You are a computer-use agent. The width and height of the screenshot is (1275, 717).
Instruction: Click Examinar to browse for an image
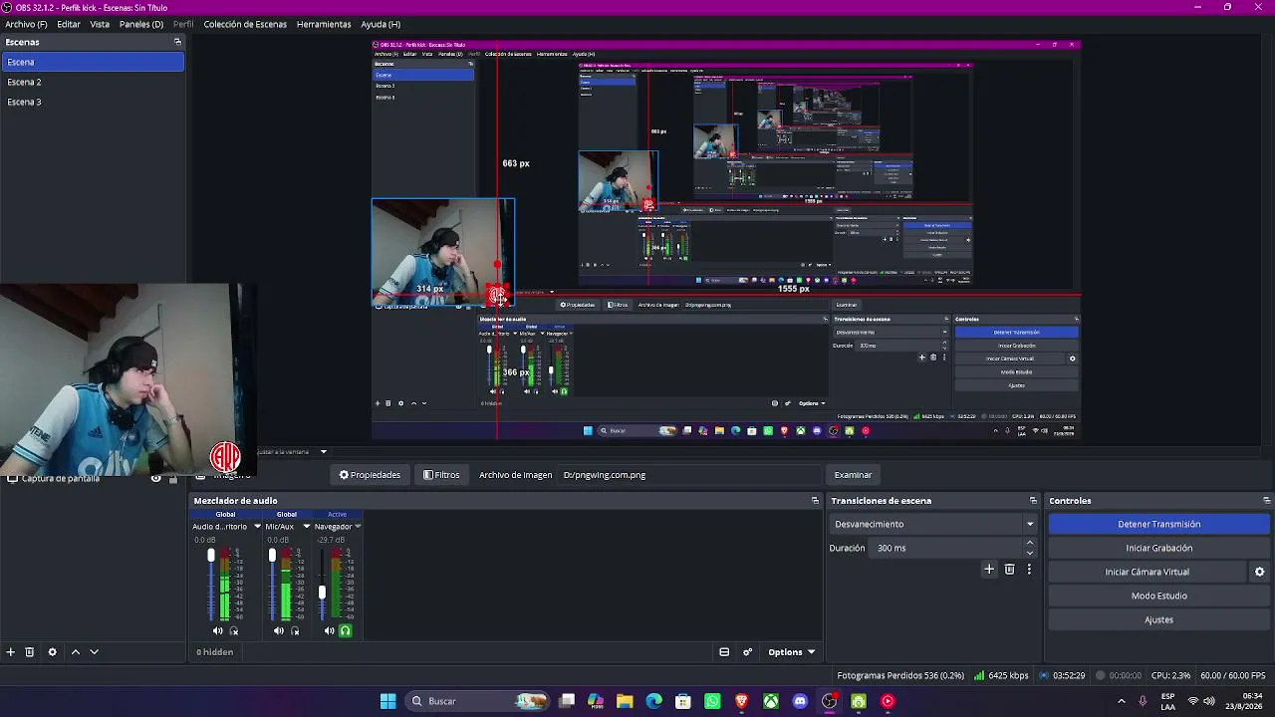[853, 475]
